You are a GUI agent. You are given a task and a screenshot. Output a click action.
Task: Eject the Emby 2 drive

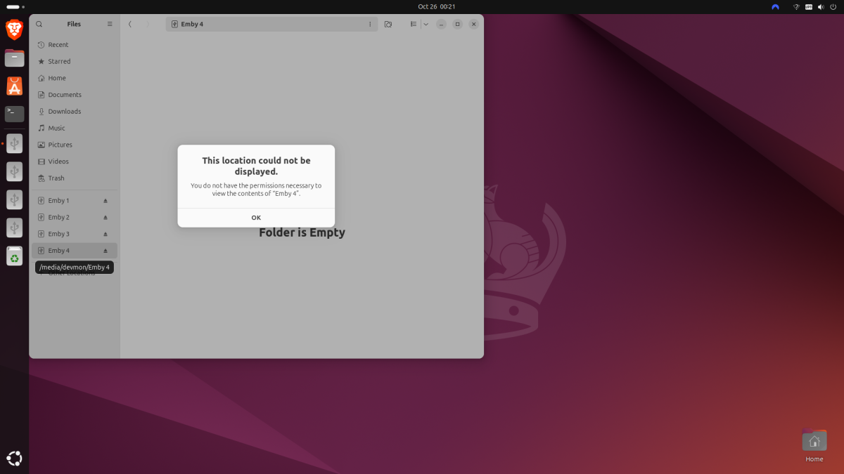click(105, 217)
